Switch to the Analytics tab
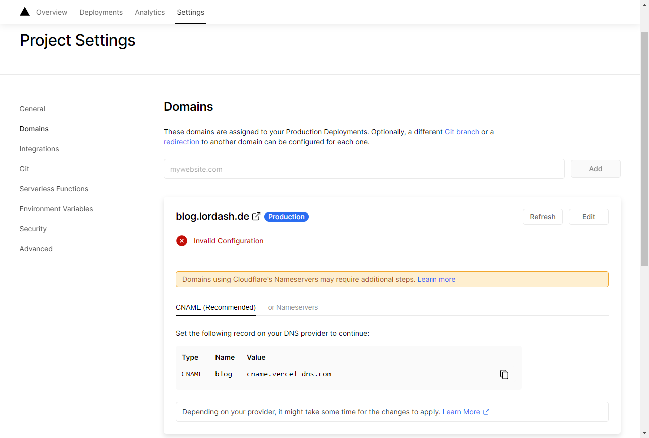 click(150, 12)
